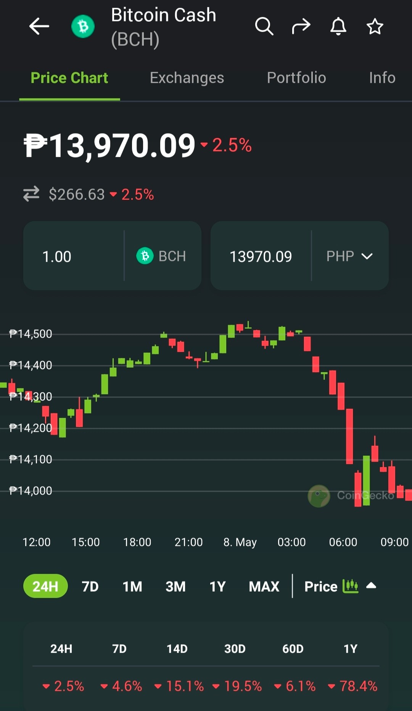Edit the 1.00 BCH amount field
Screen dimensions: 412x711
coord(73,256)
